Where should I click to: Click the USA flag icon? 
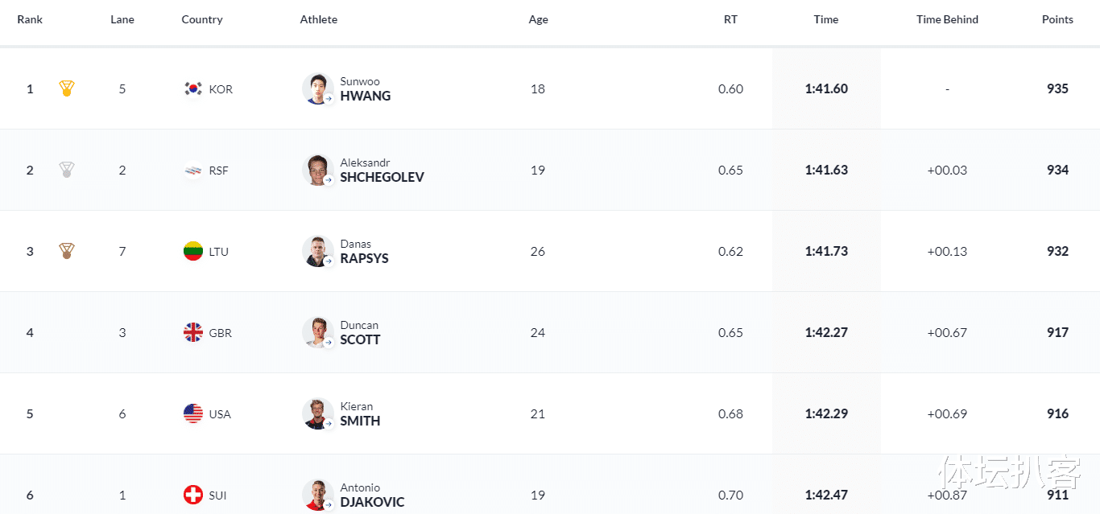pyautogui.click(x=193, y=413)
